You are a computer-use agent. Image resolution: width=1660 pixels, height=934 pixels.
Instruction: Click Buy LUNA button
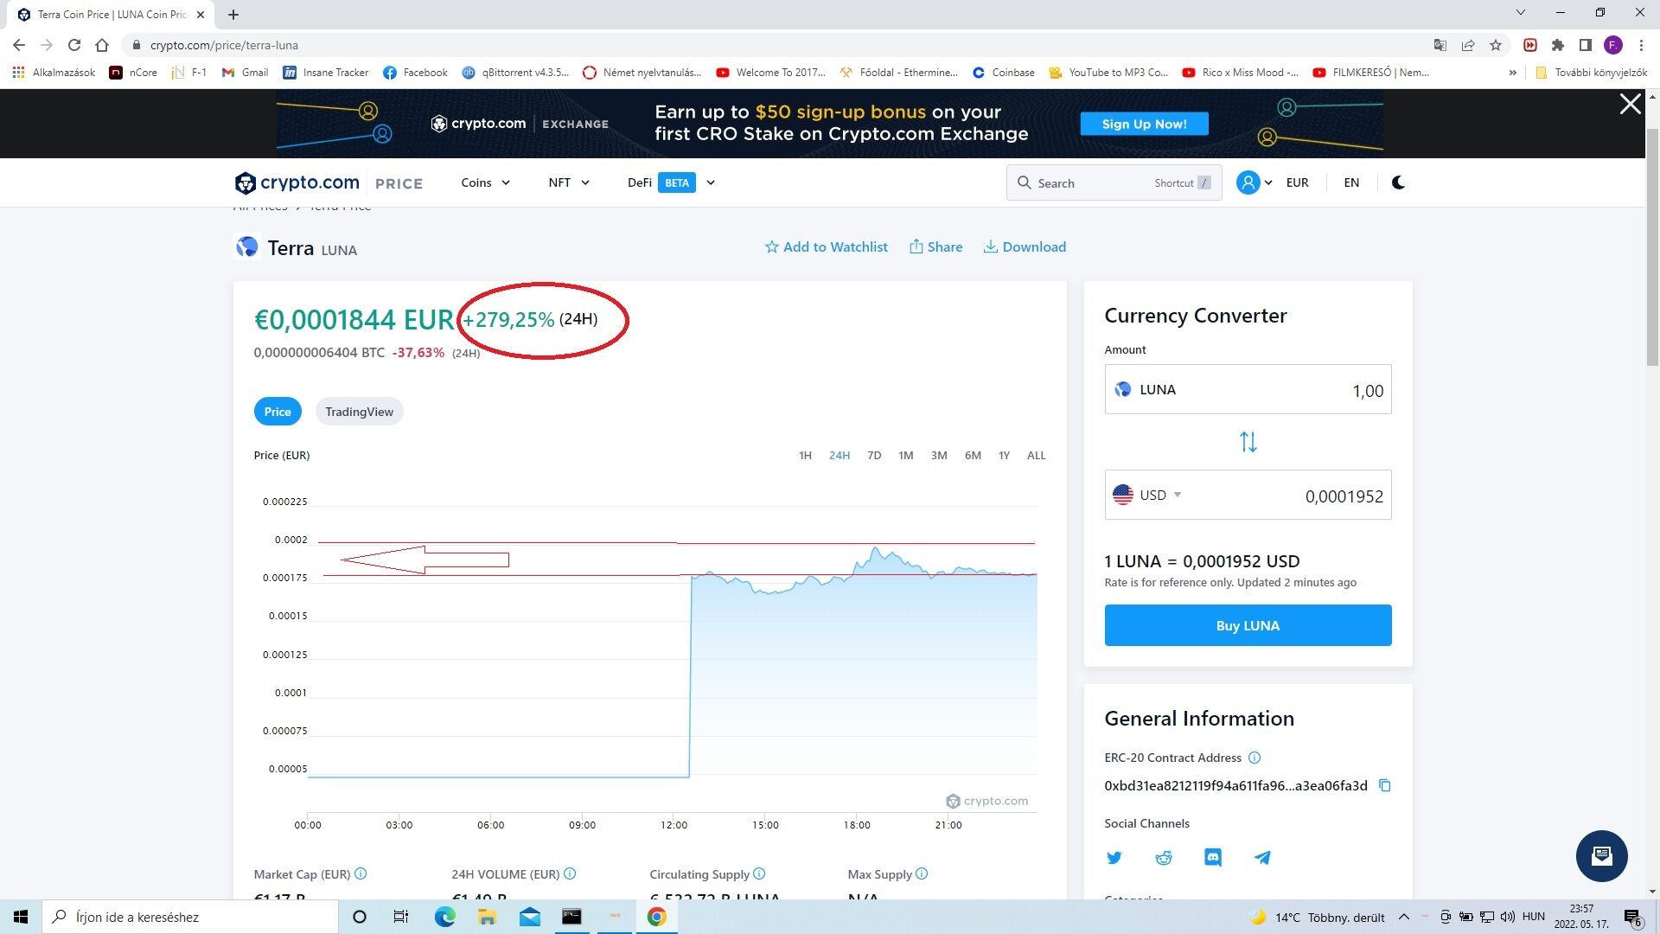click(1248, 625)
